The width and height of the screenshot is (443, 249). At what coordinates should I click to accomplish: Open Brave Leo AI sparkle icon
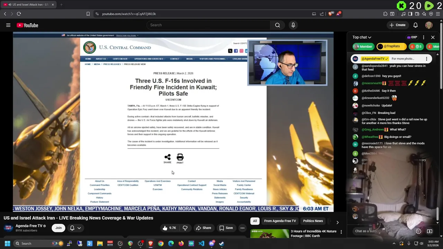pos(424,14)
